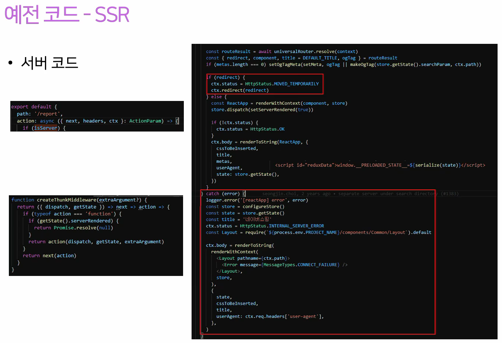Click the "userAgent," shorthand property line
Viewport: 502px width, 343px height.
[x=229, y=168]
